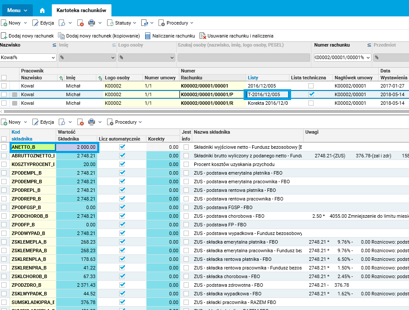Click the search magnifier icon in top toolbar
The image size is (409, 310).
[62, 23]
